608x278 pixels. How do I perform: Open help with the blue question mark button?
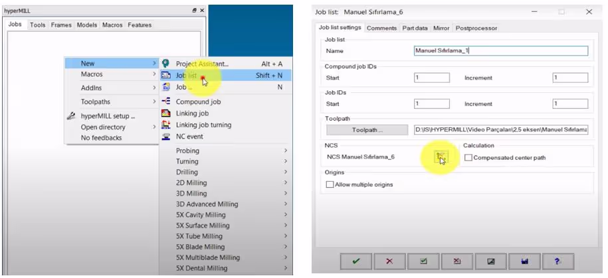[558, 261]
